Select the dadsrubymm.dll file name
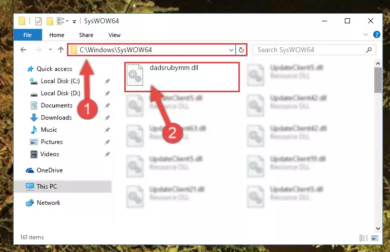 [174, 67]
